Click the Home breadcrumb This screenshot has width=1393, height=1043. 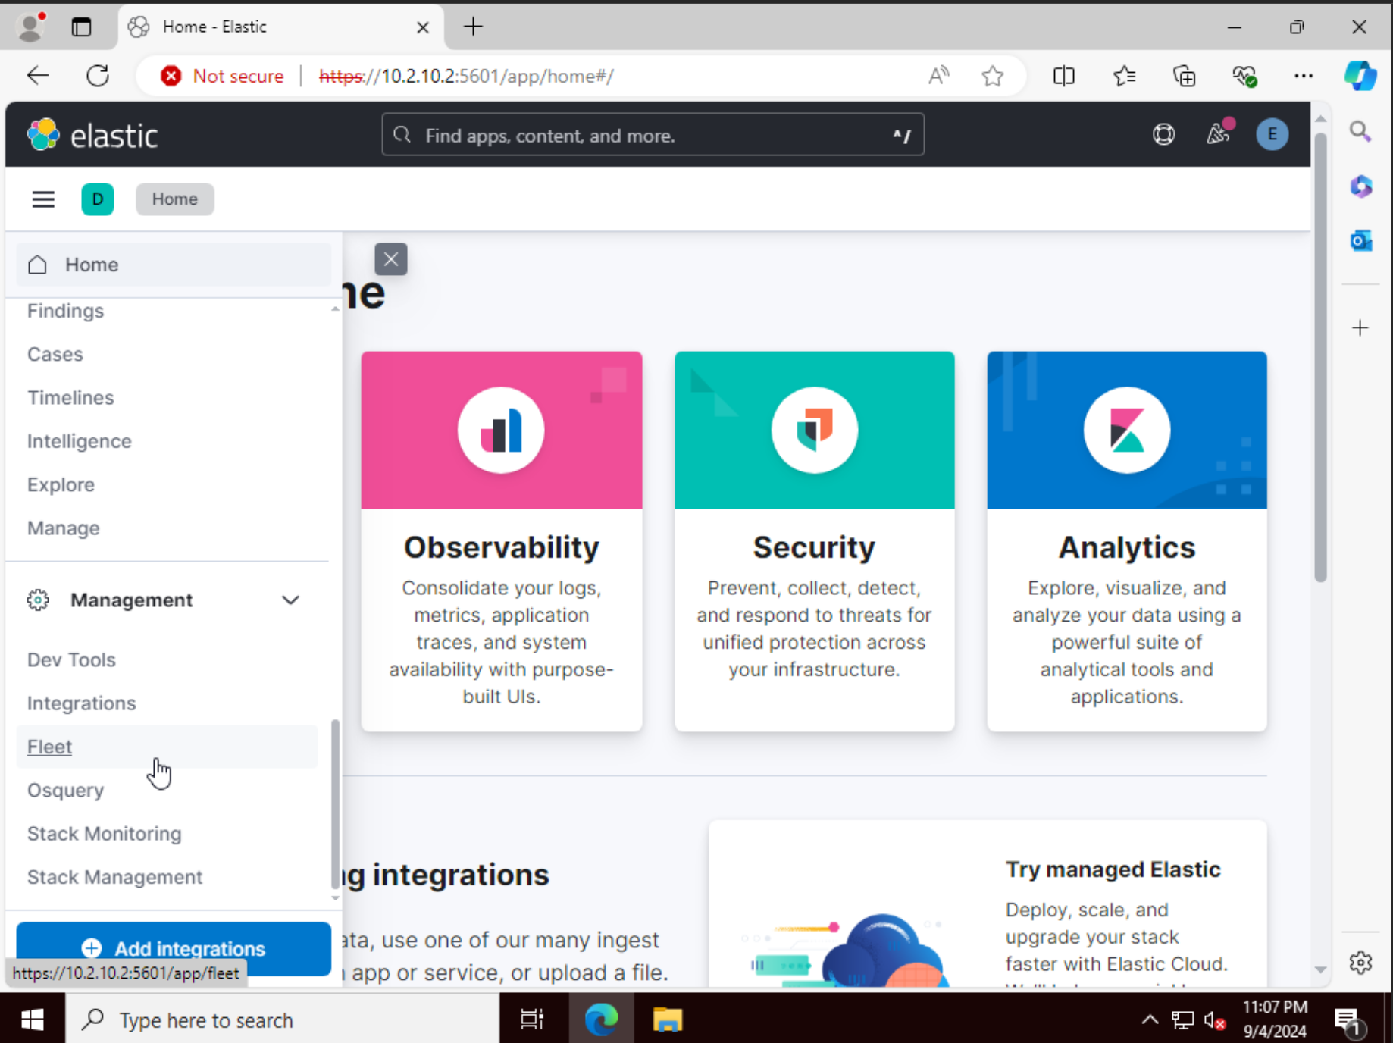175,199
